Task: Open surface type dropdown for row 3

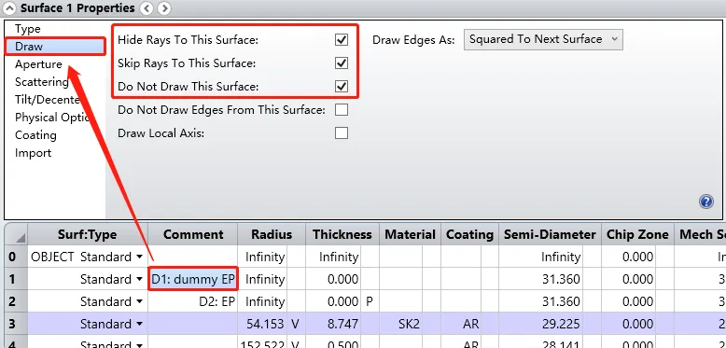Action: click(x=140, y=324)
